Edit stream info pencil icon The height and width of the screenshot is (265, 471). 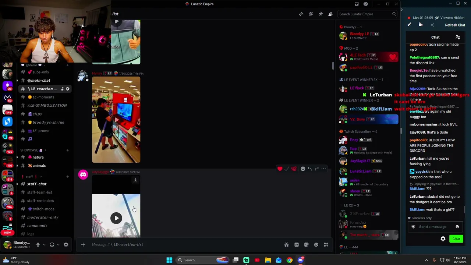coord(409,25)
